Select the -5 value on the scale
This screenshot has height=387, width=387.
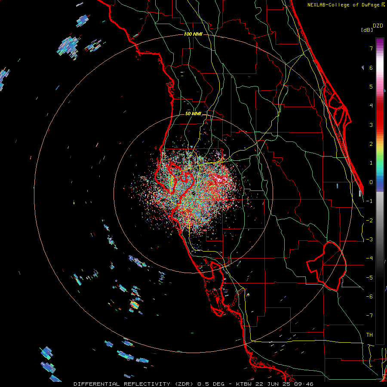coord(369,278)
